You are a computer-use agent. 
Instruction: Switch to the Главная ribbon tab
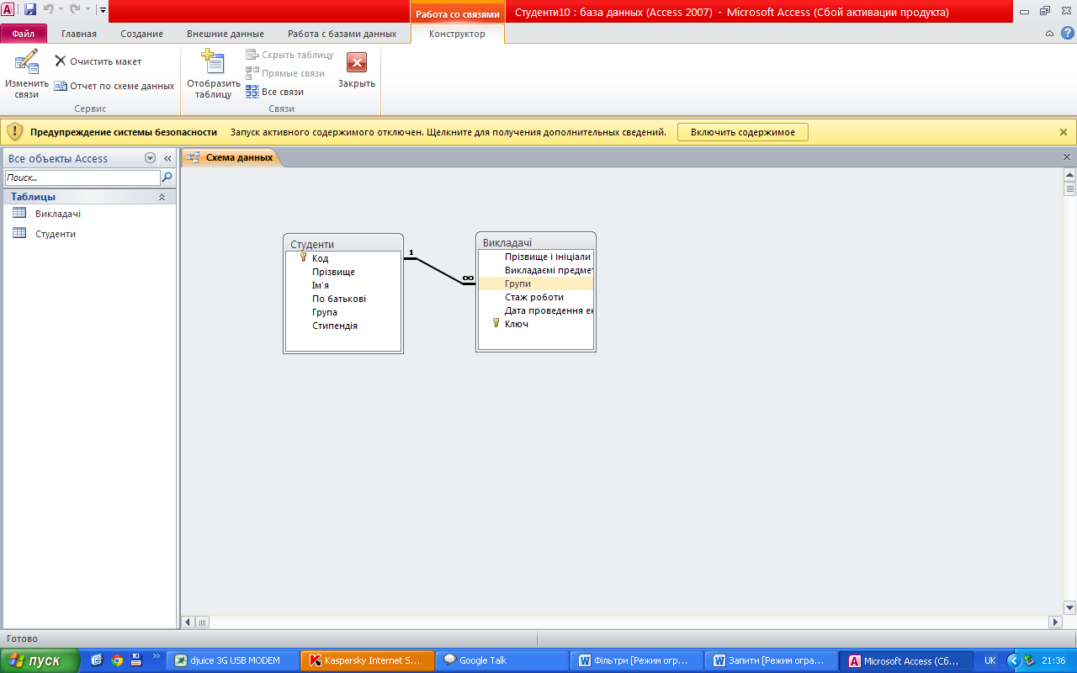click(x=79, y=34)
